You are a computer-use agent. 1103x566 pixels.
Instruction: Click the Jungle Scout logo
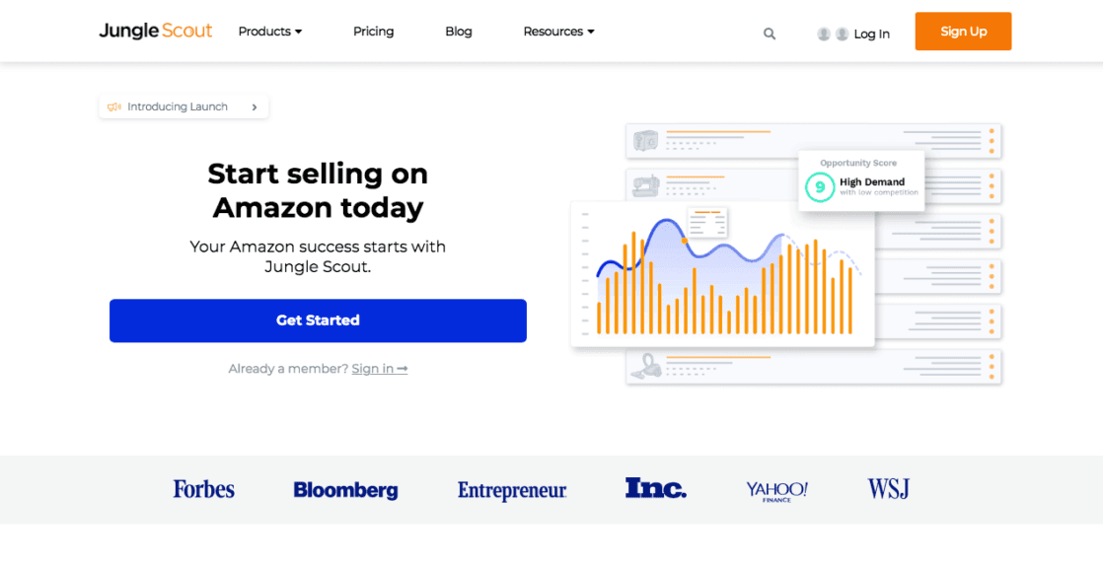click(x=156, y=31)
